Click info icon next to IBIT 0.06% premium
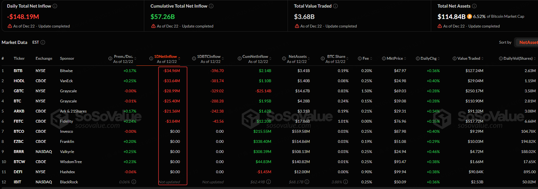This screenshot has height=189, width=538. [134, 182]
